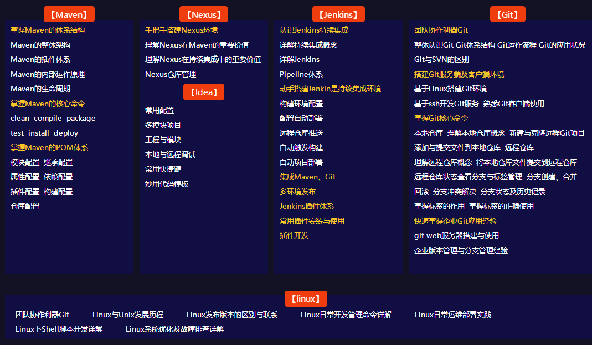Click the 【Nexus】 section header
Viewport: 592px width, 345px height.
203,14
